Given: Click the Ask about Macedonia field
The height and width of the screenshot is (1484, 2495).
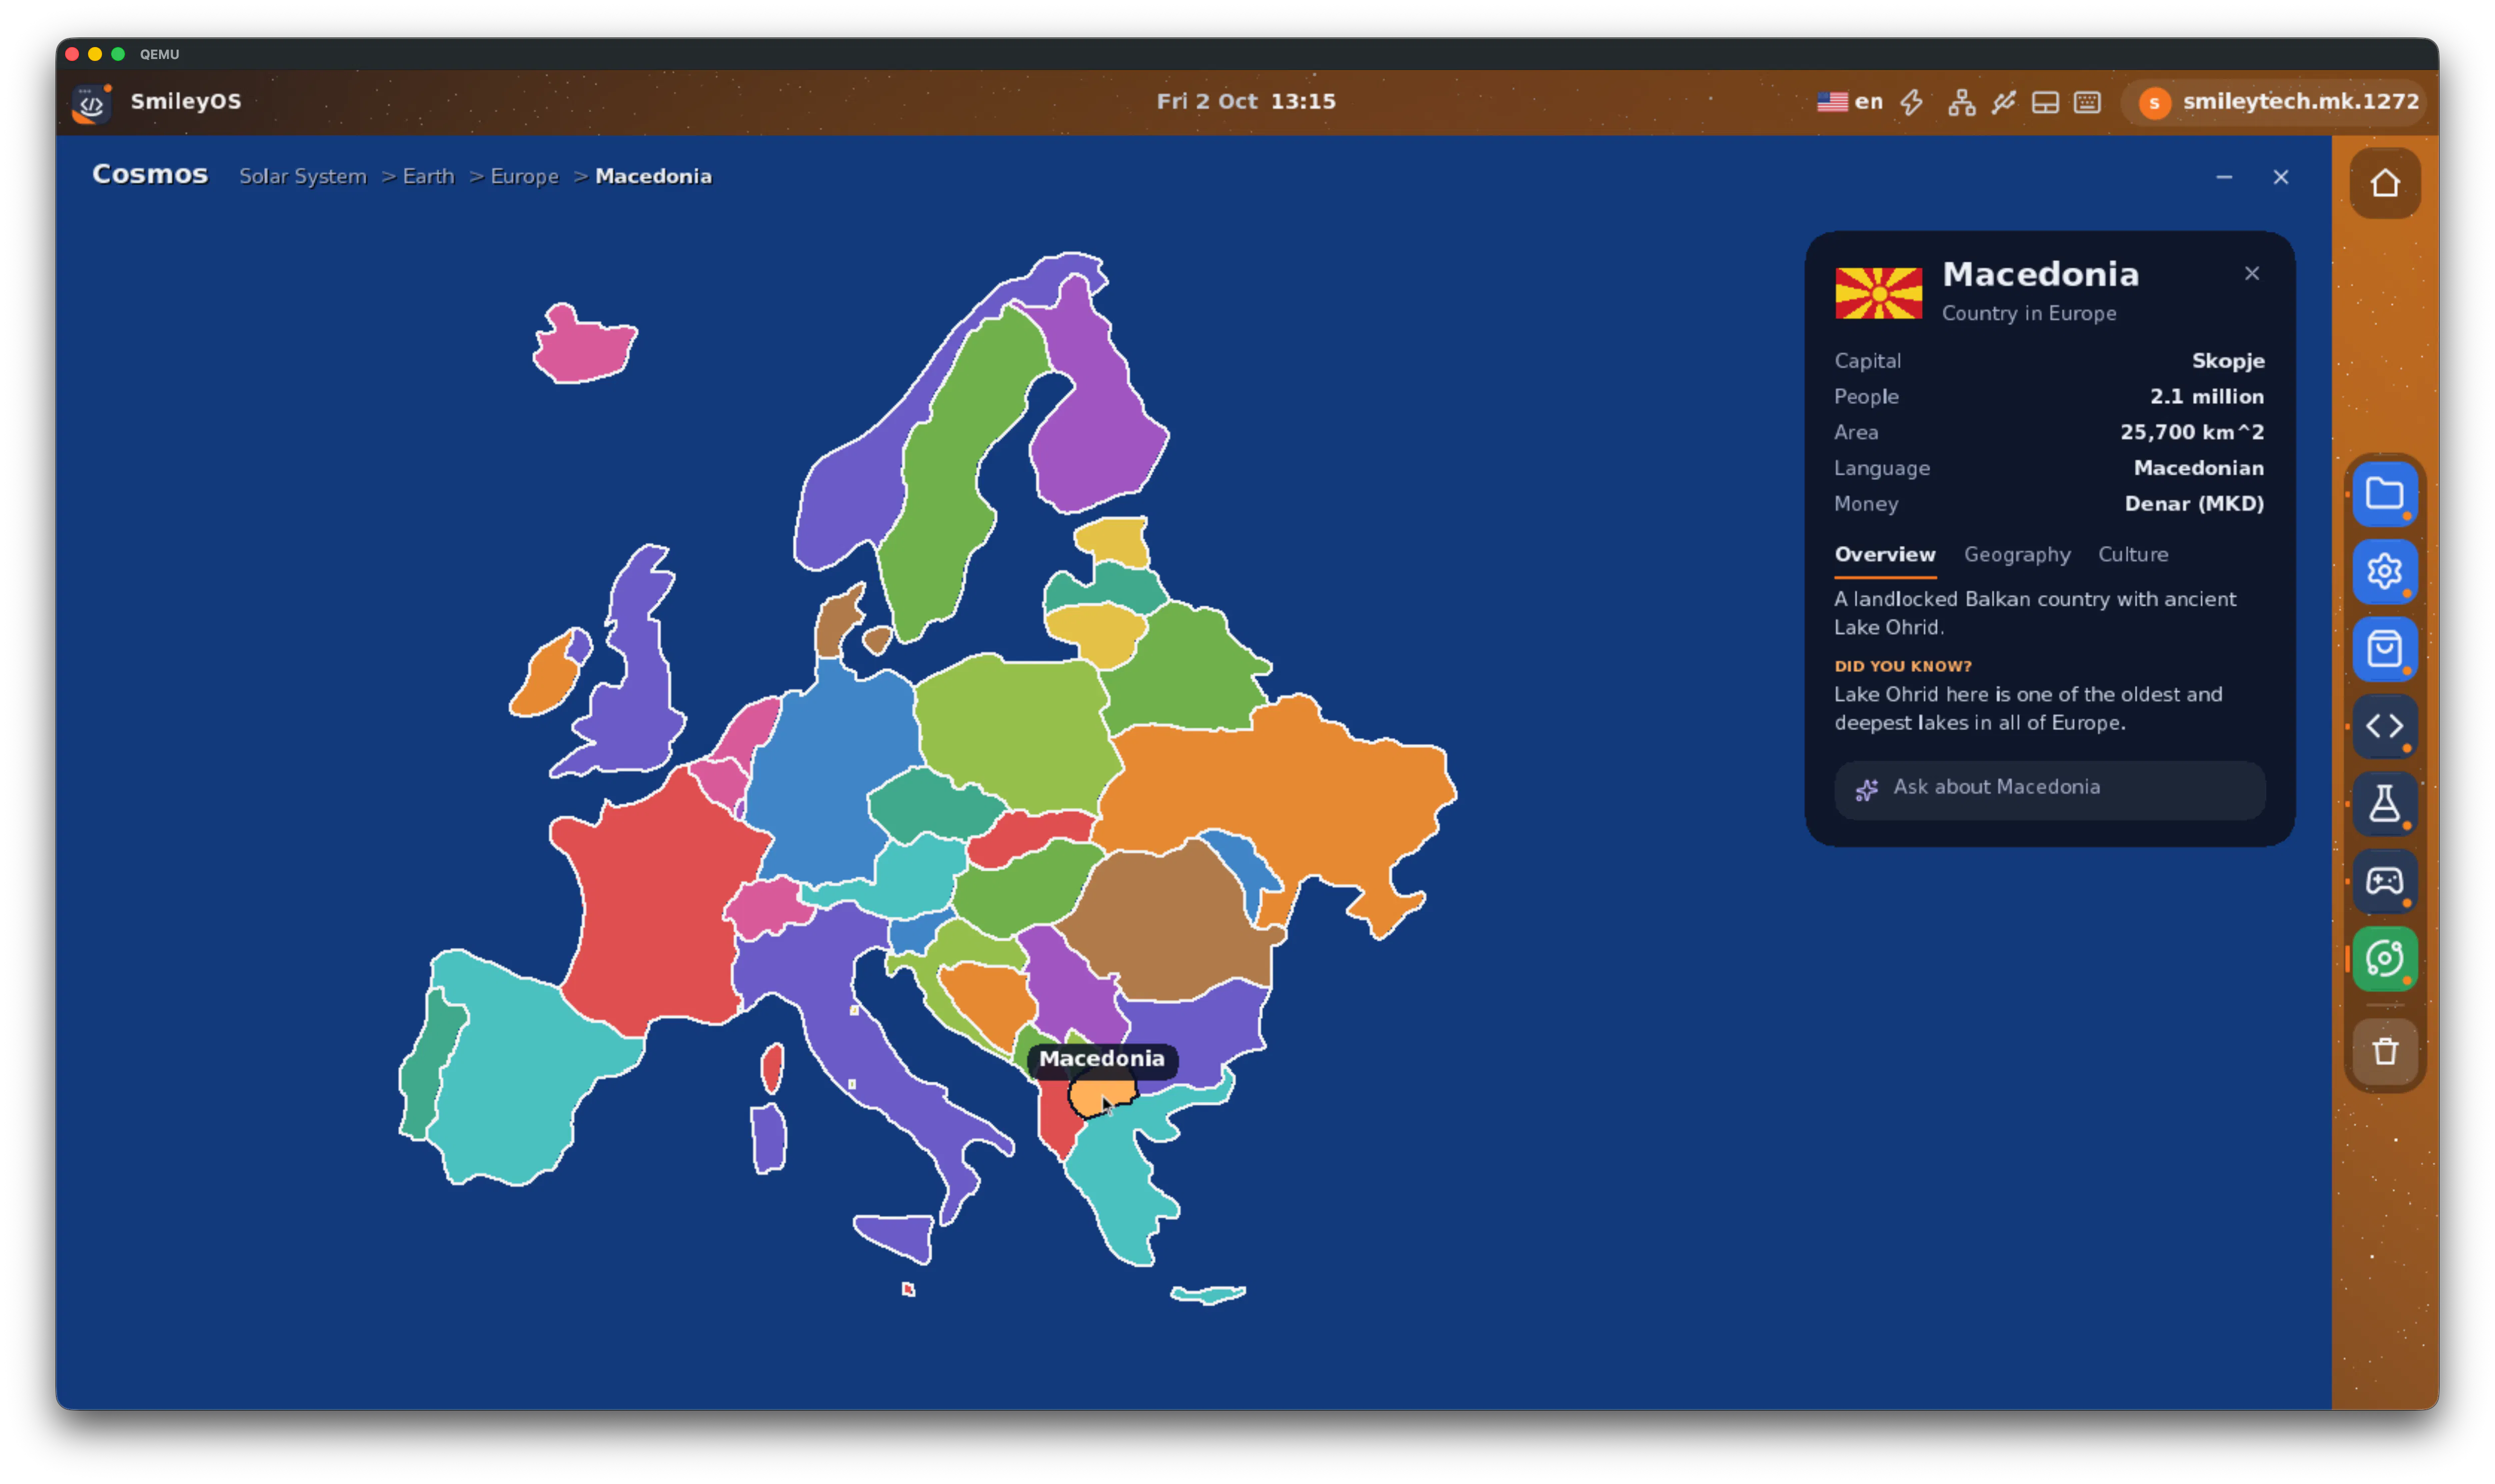Looking at the screenshot, I should [2049, 789].
